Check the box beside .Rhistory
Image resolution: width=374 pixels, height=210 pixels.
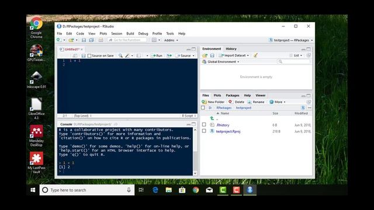[x=204, y=124]
